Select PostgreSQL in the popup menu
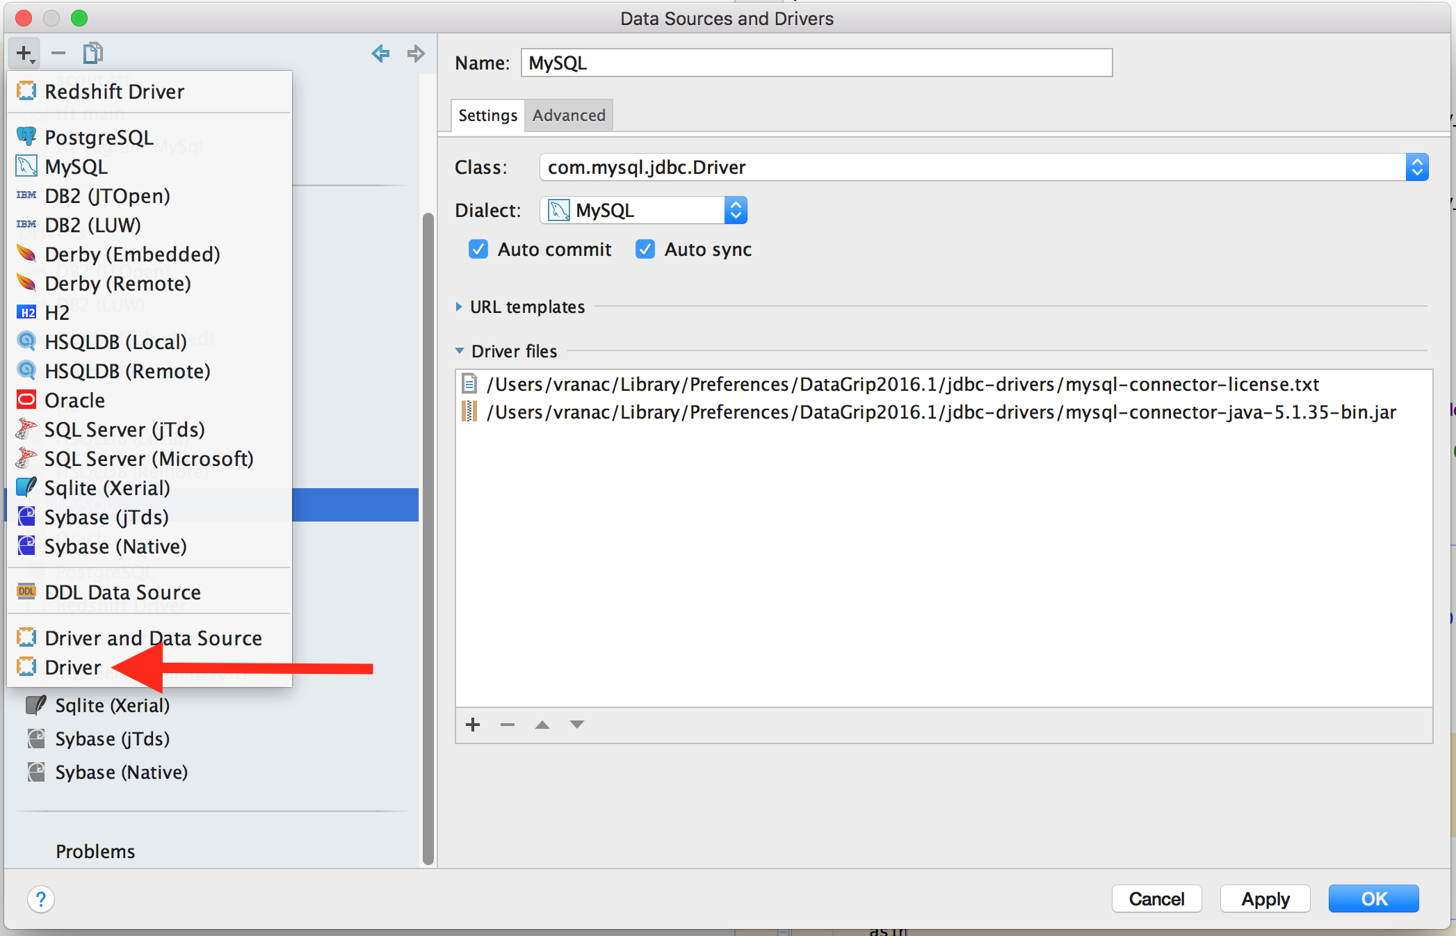Screen dimensions: 1456x936 tap(149, 137)
